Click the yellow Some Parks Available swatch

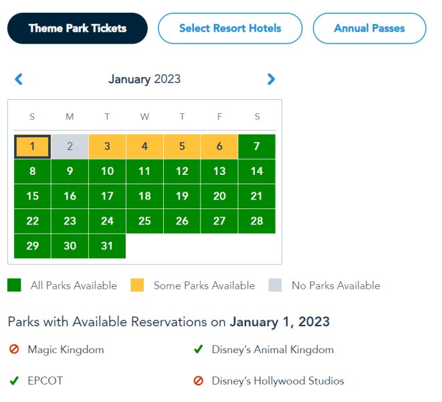tap(137, 285)
